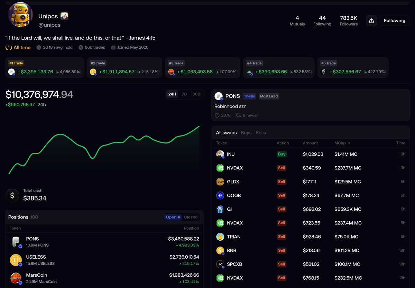The image size is (415, 288).
Task: Like the Robinhood szn post
Action: pos(217,115)
